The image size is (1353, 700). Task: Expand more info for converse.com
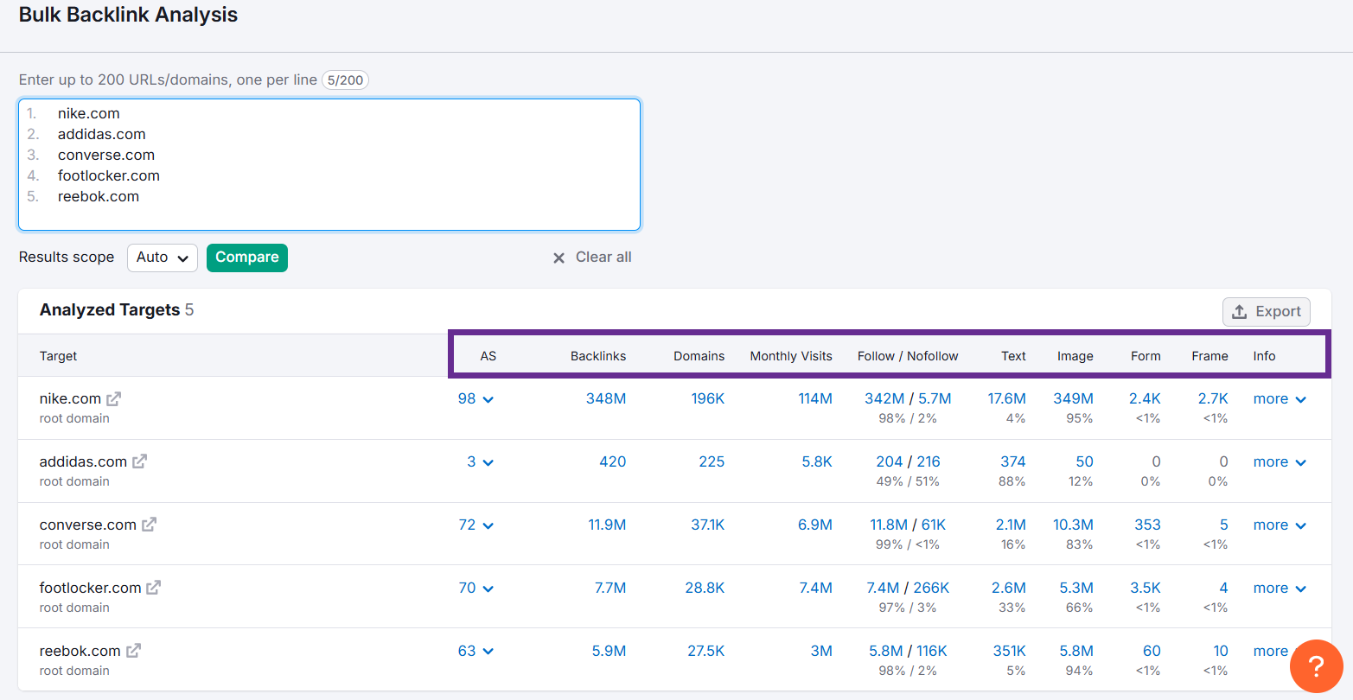coord(1280,525)
